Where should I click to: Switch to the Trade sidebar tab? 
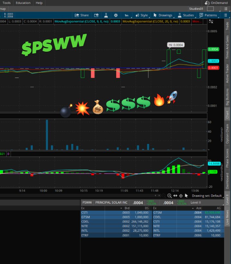[x=227, y=26]
